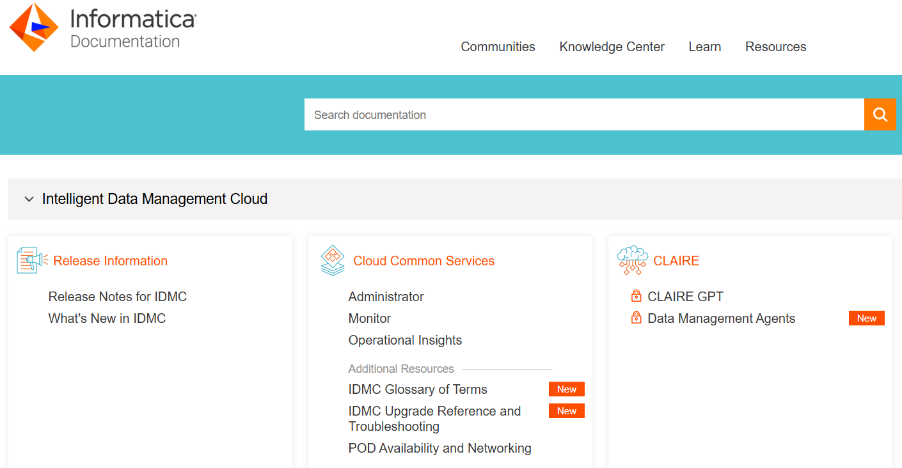
Task: Open Release Notes for IDMC
Action: 117,297
